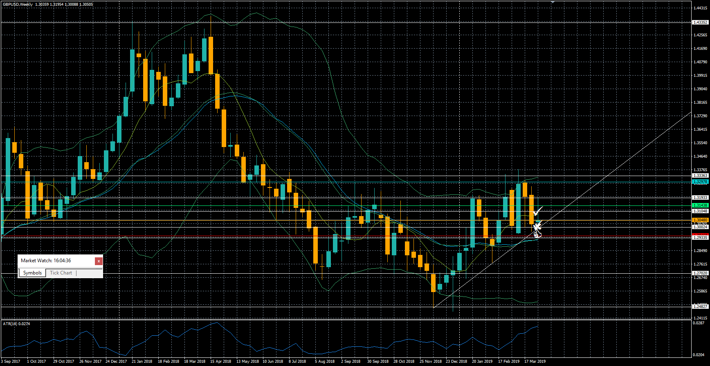
Task: Click the 0.0287 ATR scale value
Action: pos(699,323)
